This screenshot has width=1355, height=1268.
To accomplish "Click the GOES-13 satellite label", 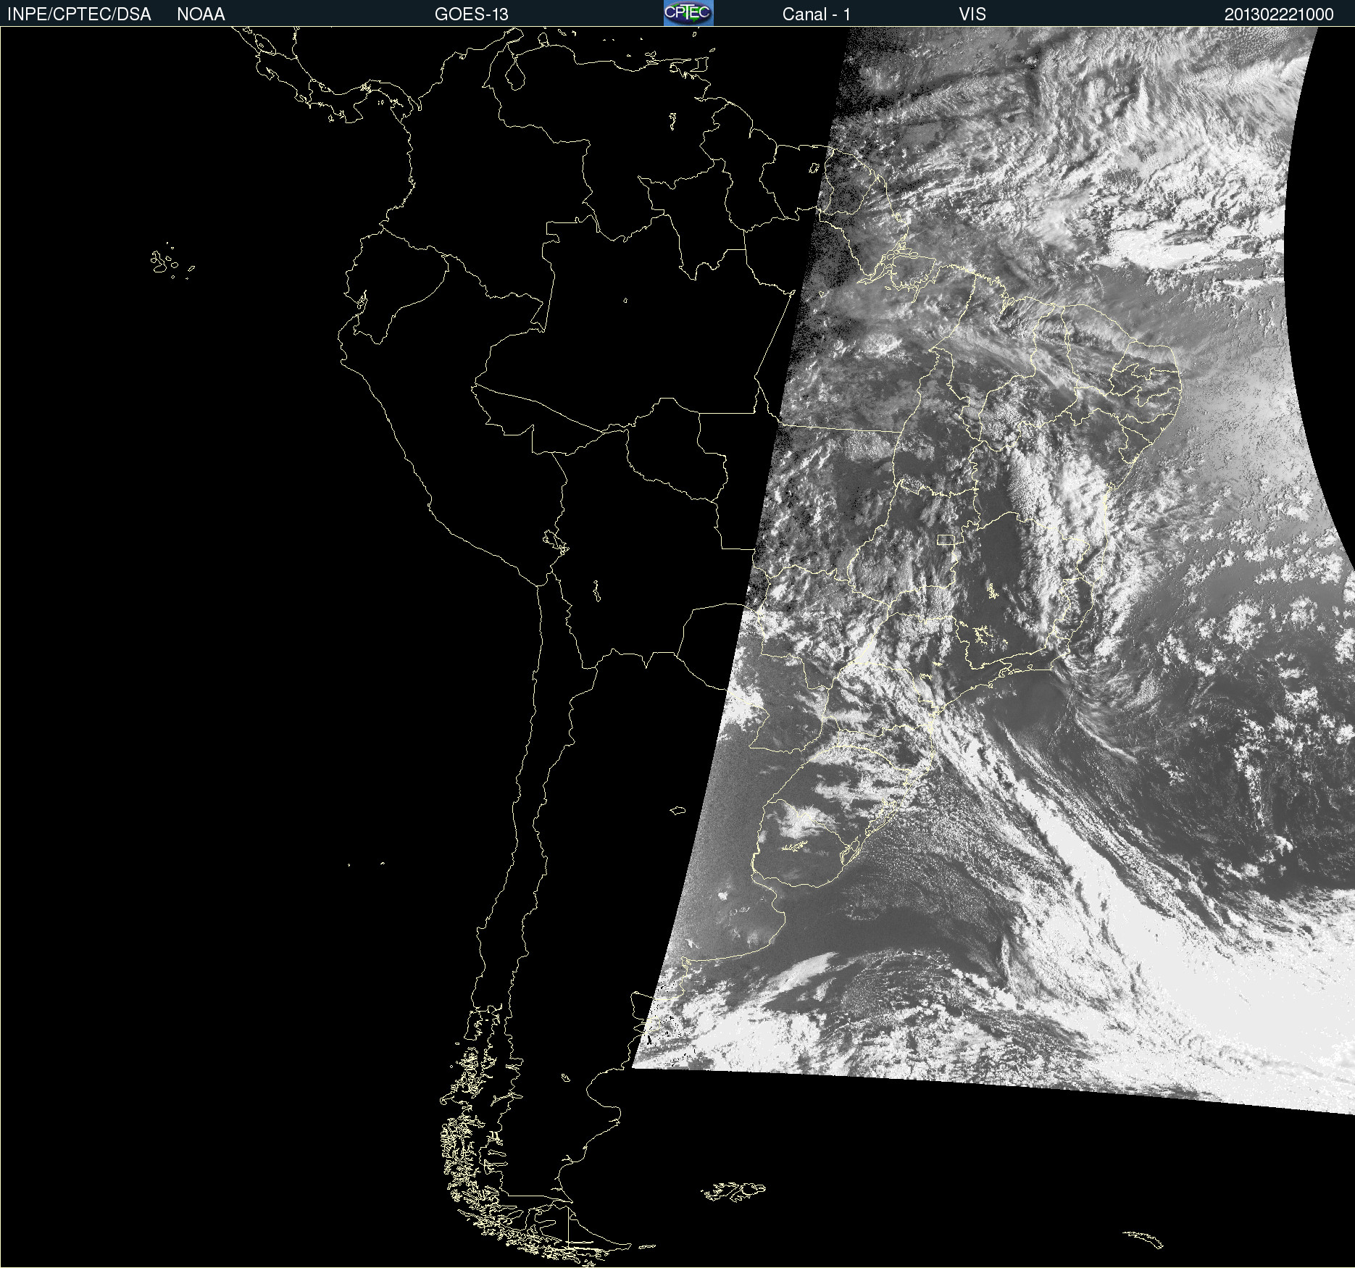I will pos(472,14).
